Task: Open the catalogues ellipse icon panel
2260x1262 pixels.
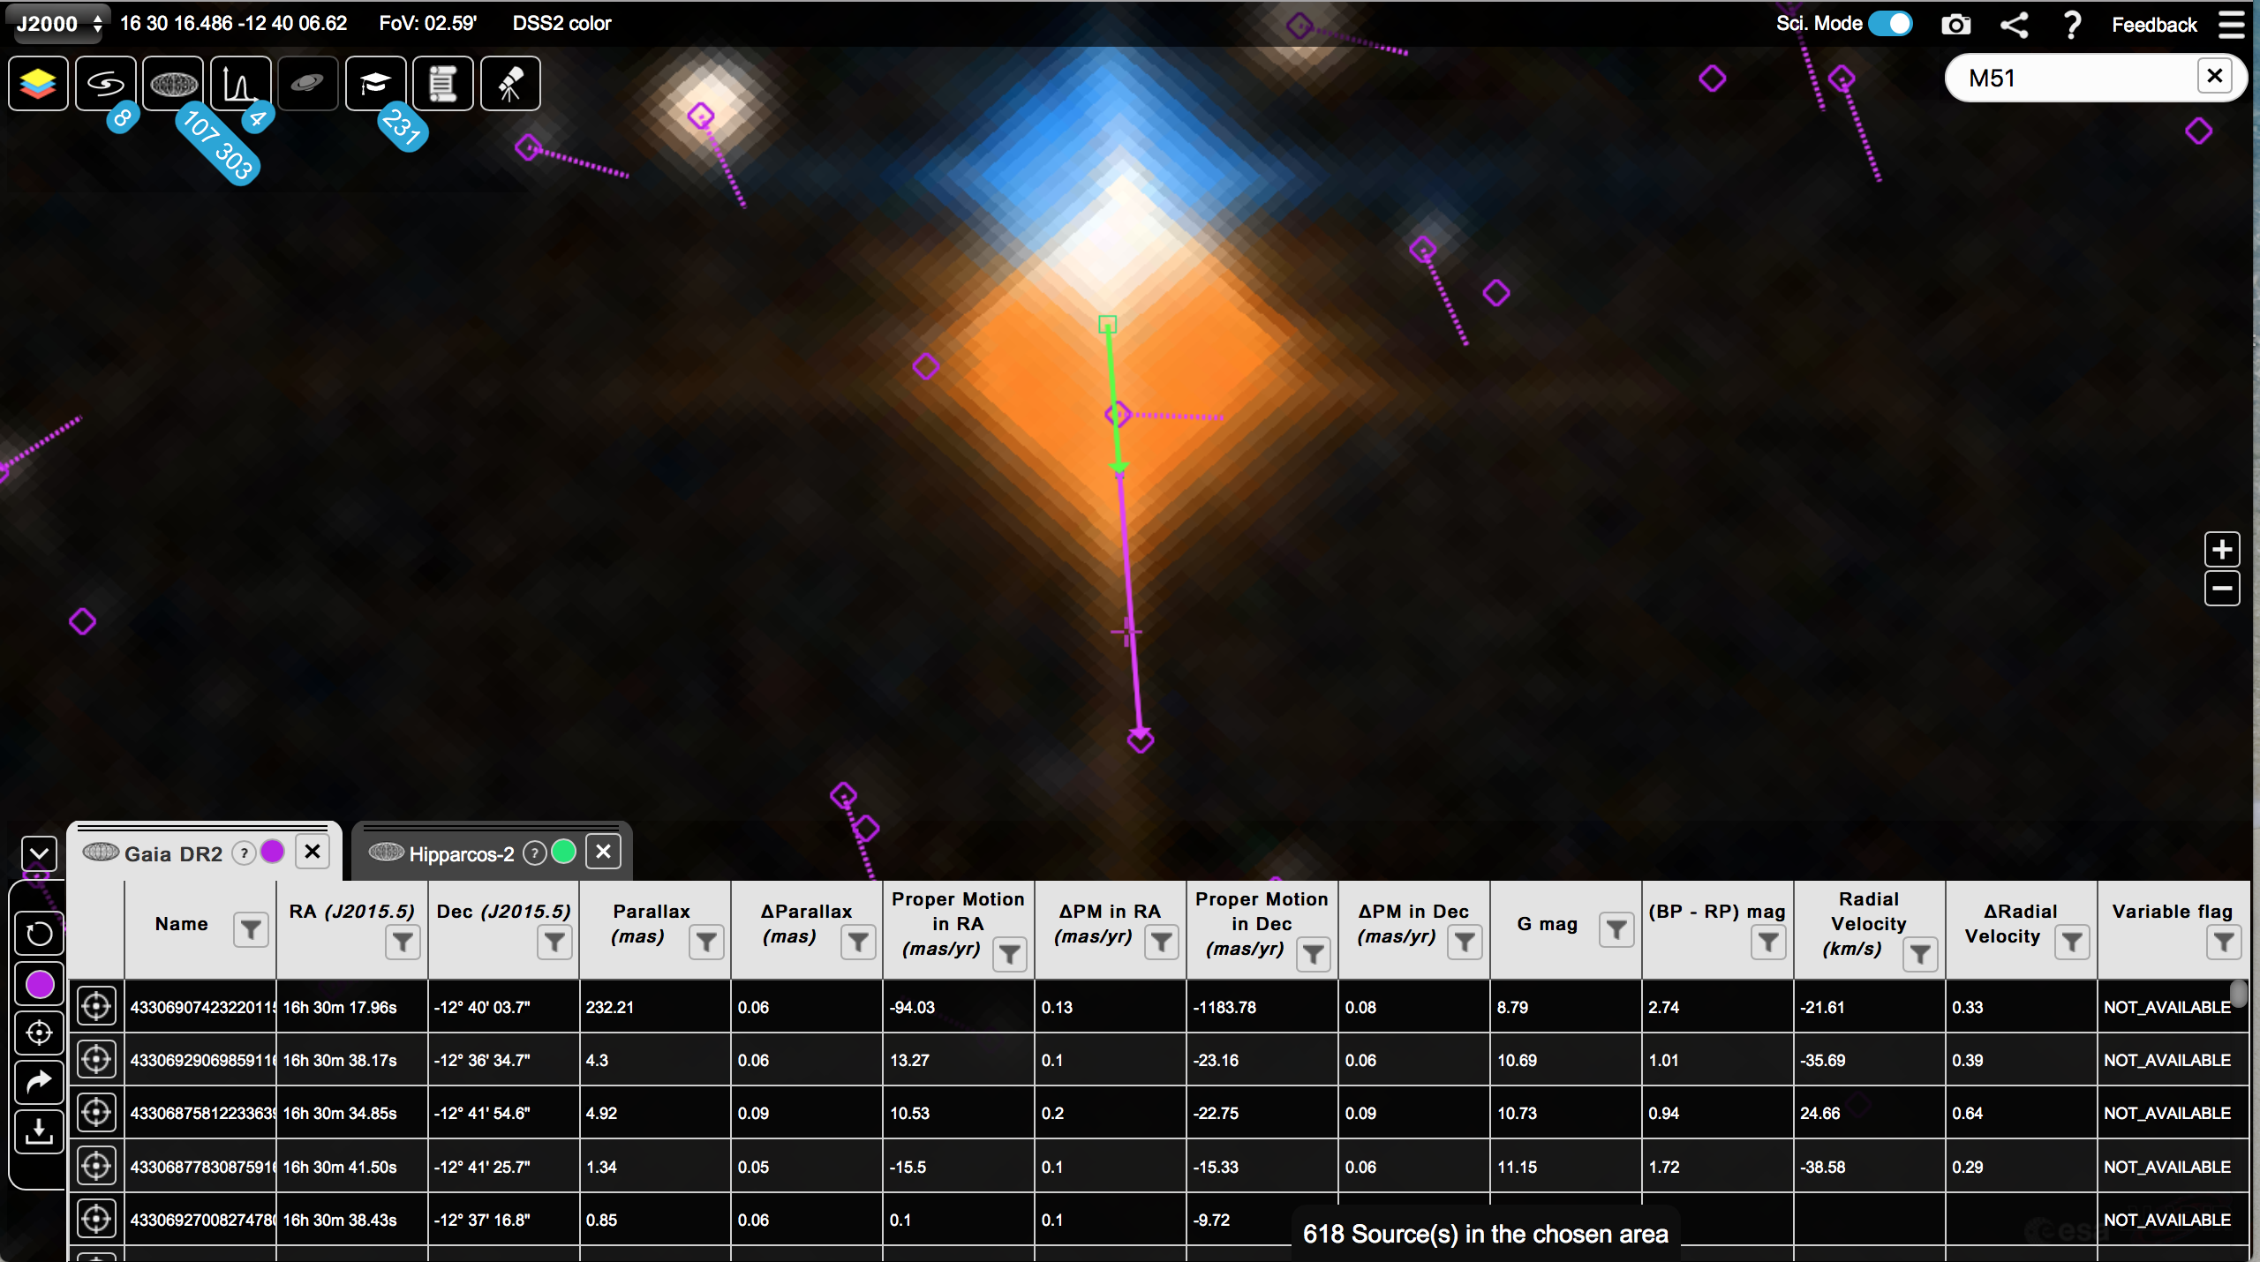Action: pyautogui.click(x=173, y=84)
